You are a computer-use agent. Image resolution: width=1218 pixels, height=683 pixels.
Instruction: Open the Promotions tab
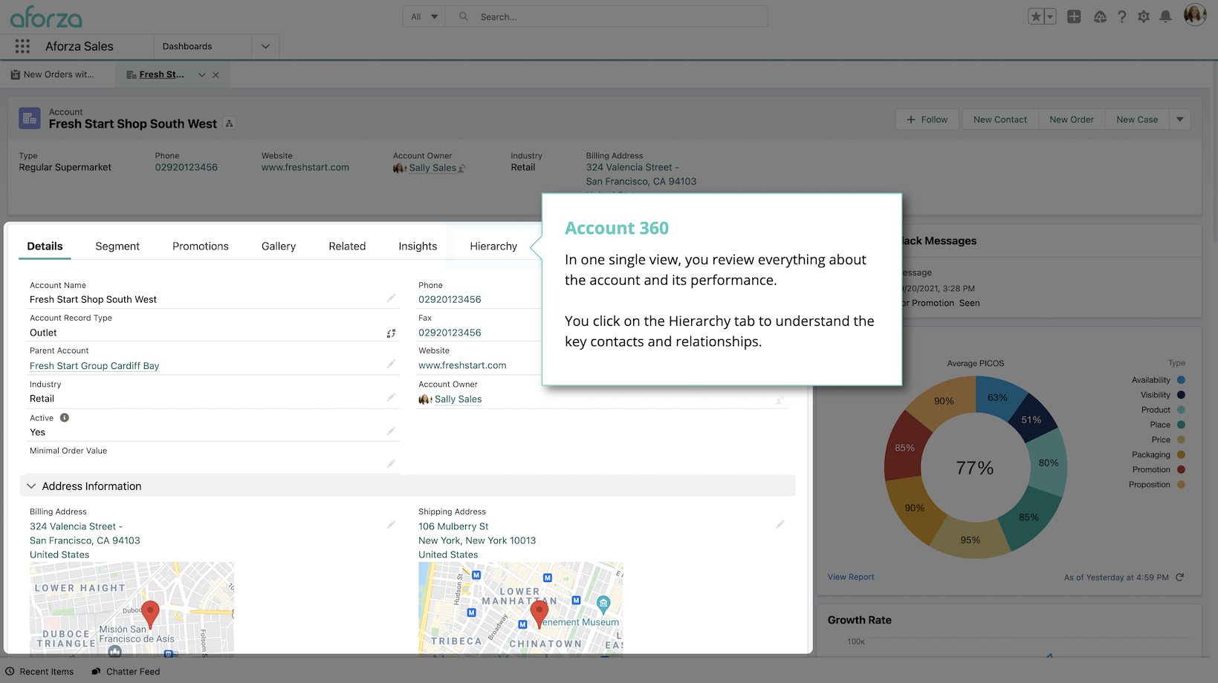click(x=201, y=246)
